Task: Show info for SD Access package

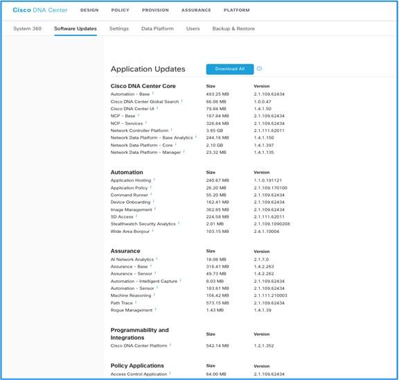Action: (136, 216)
